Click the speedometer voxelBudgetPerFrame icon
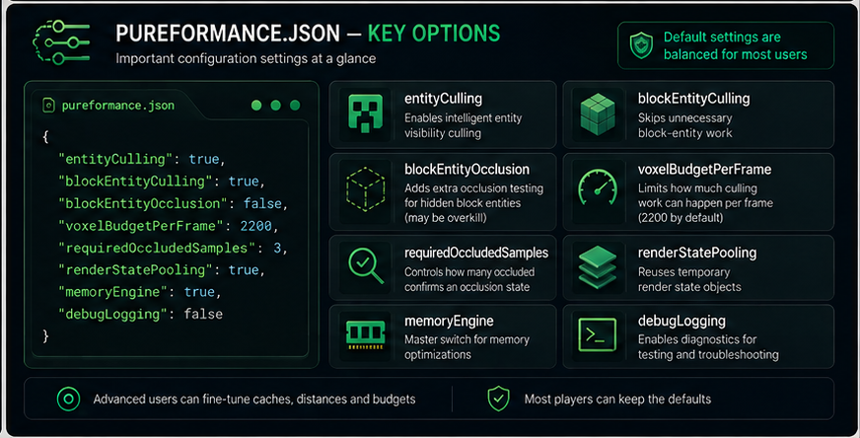Image resolution: width=860 pixels, height=438 pixels. (x=598, y=188)
